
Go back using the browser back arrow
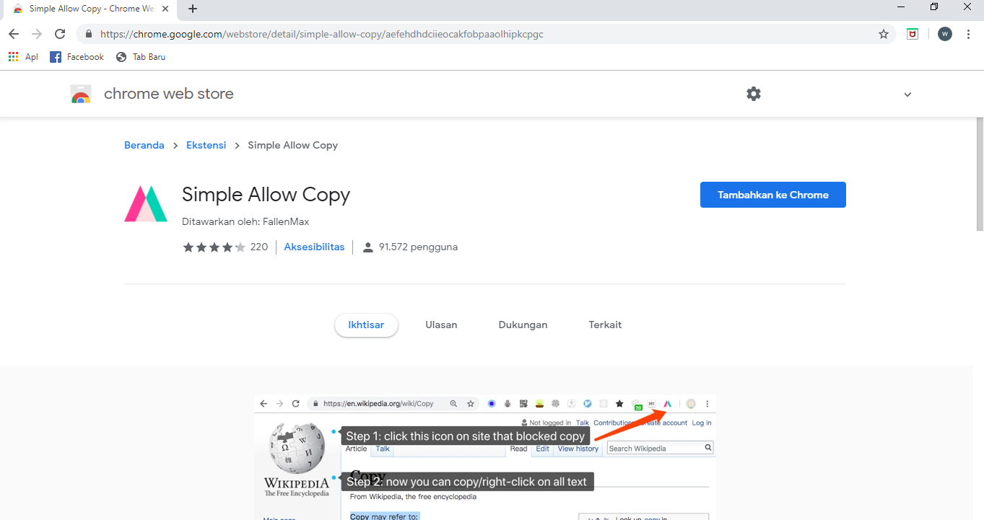pos(13,33)
